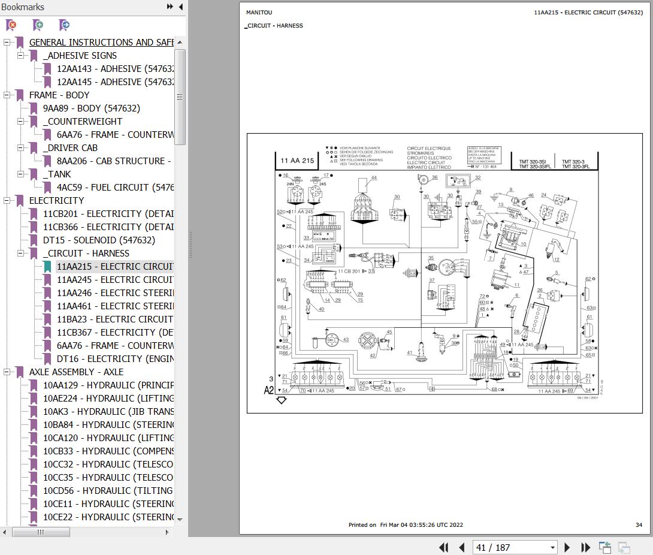Click the previous view navigation icon
This screenshot has width=653, height=555.
(605, 547)
